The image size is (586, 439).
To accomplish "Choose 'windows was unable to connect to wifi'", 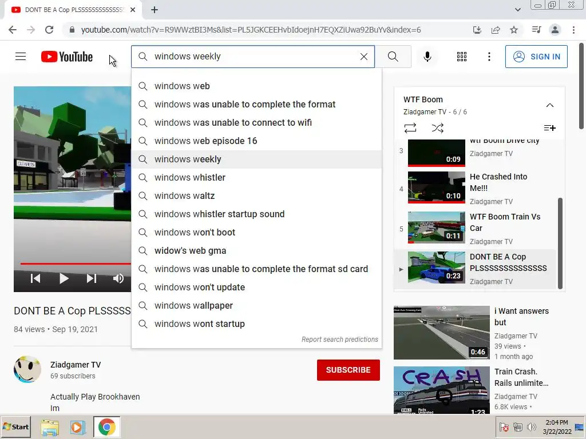I will point(257,122).
